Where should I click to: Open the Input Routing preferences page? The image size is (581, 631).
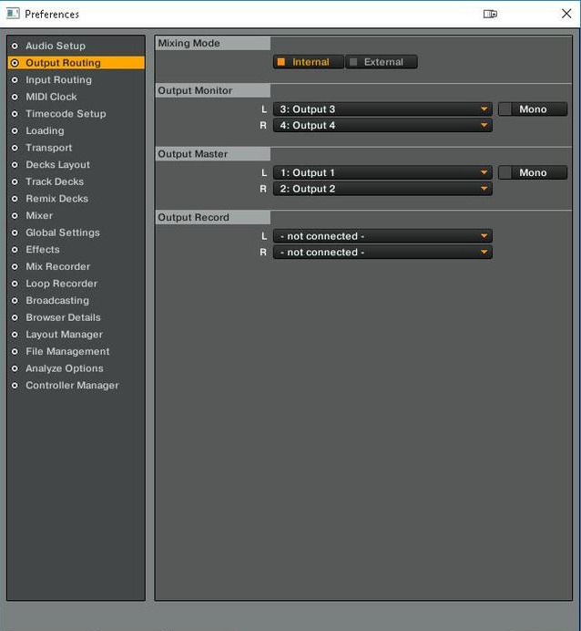pyautogui.click(x=58, y=80)
